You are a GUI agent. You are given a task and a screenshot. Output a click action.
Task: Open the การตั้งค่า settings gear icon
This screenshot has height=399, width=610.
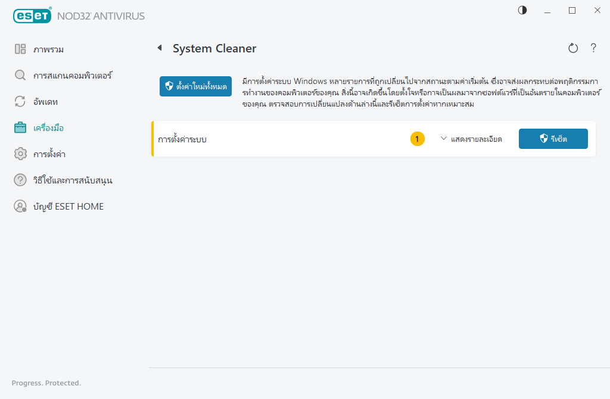coord(20,154)
